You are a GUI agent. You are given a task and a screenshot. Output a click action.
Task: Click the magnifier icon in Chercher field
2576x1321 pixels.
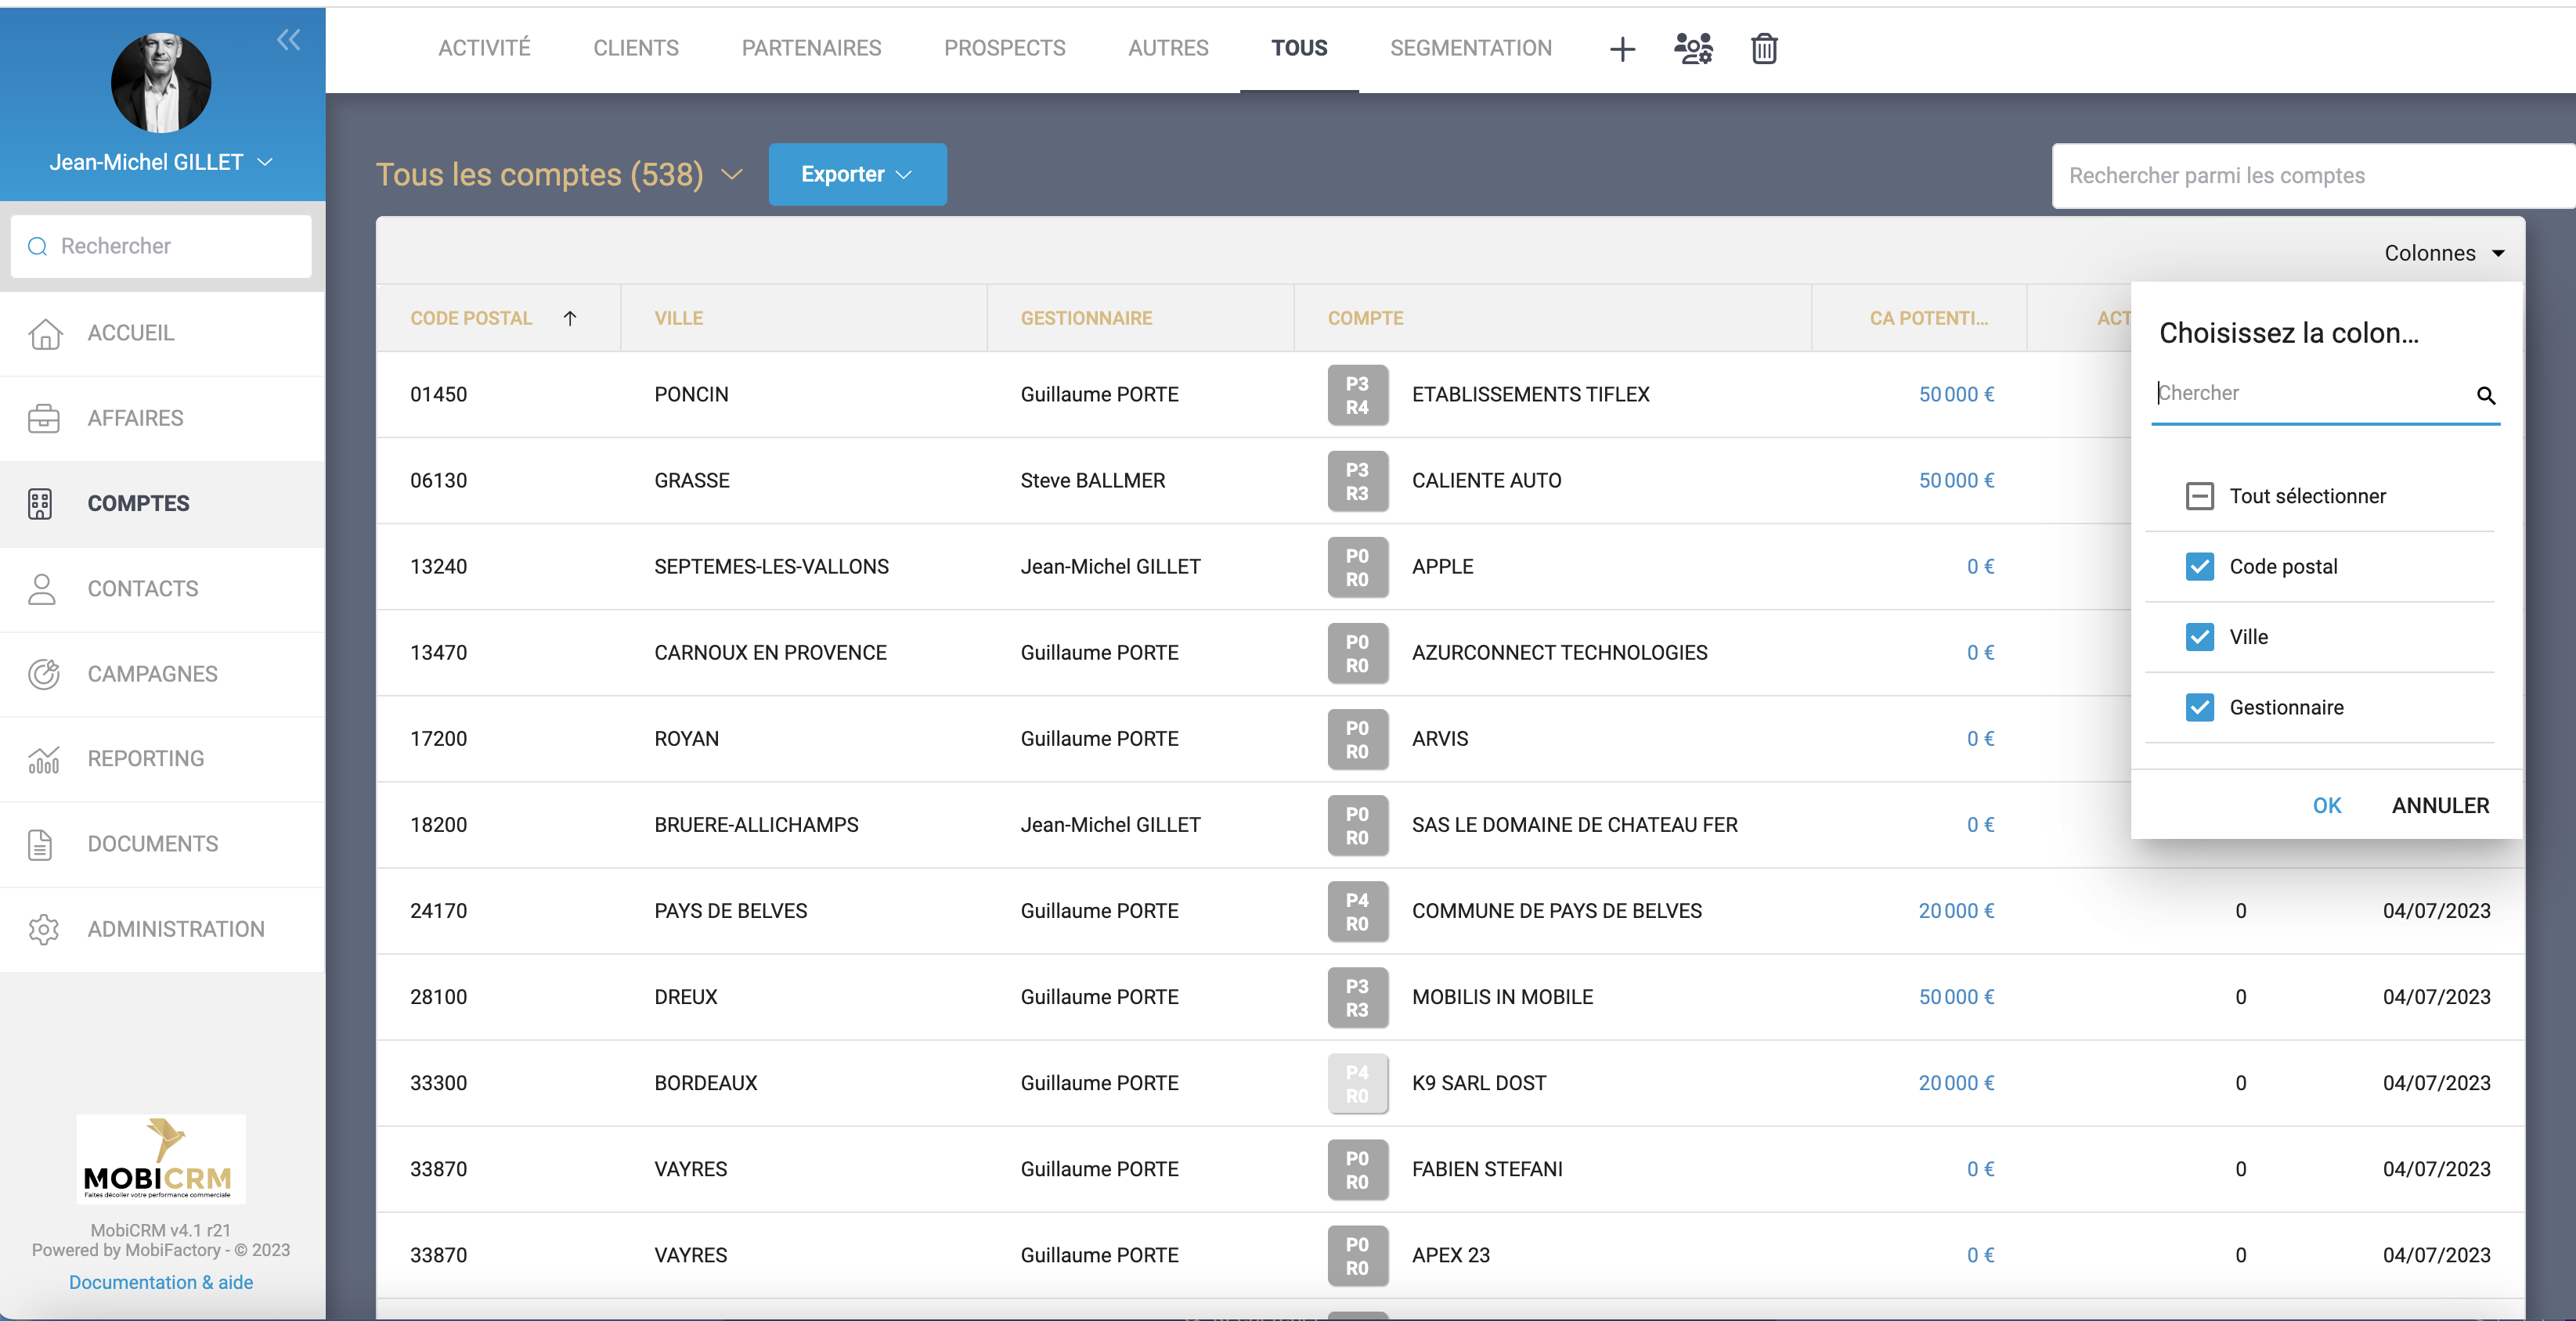(x=2485, y=396)
